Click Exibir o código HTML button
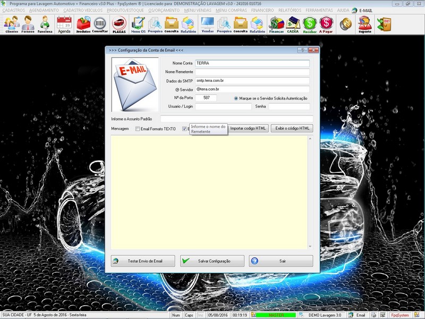This screenshot has height=319, width=425. click(x=292, y=128)
